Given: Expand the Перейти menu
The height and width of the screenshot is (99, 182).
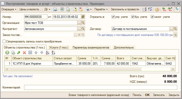Looking at the screenshot, I should click(101, 9).
